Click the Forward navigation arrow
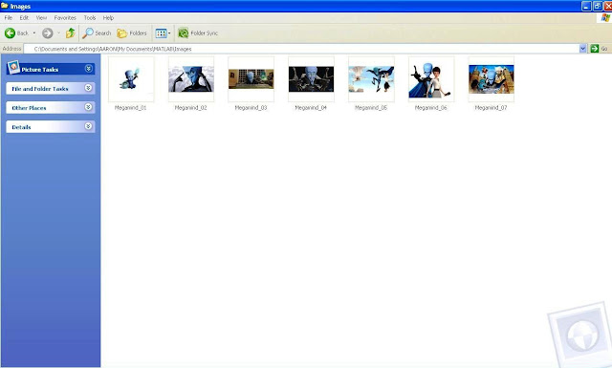The image size is (612, 368). (x=47, y=33)
